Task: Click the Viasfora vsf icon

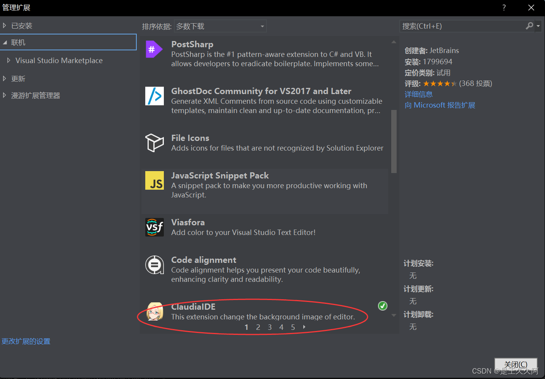Action: (x=155, y=227)
